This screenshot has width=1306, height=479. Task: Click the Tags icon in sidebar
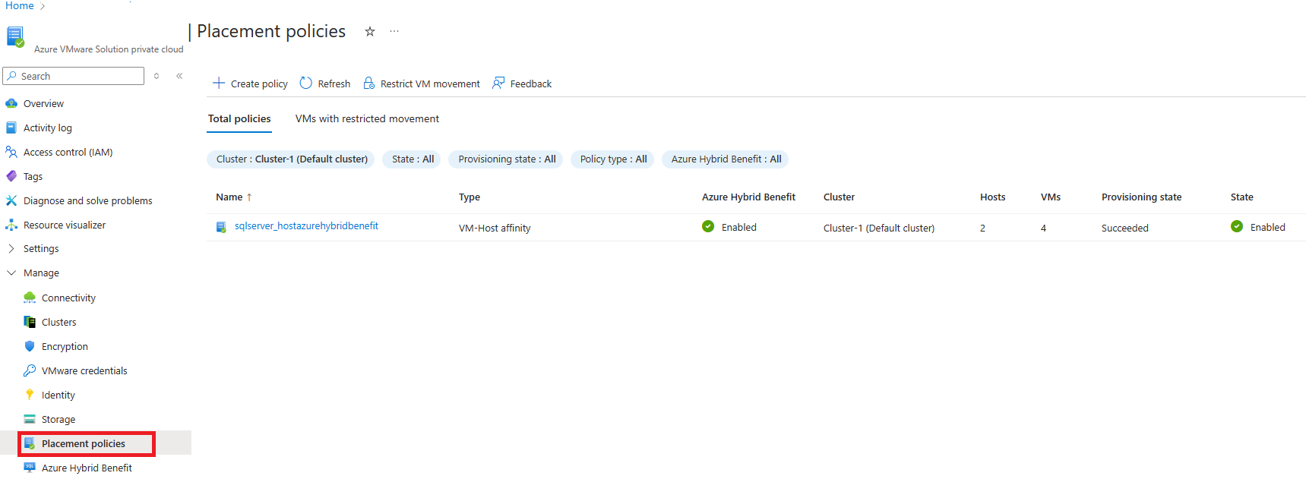point(11,176)
